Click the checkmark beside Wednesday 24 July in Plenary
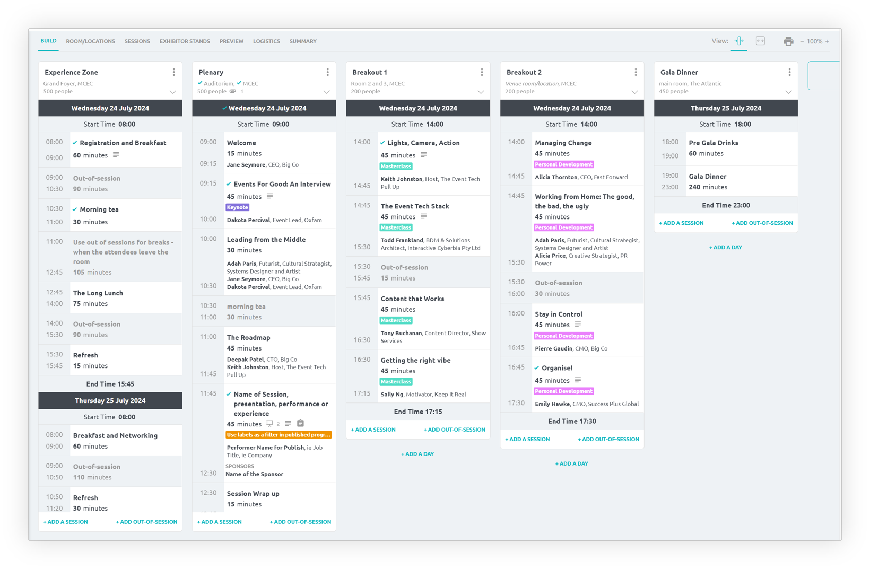 coord(224,108)
